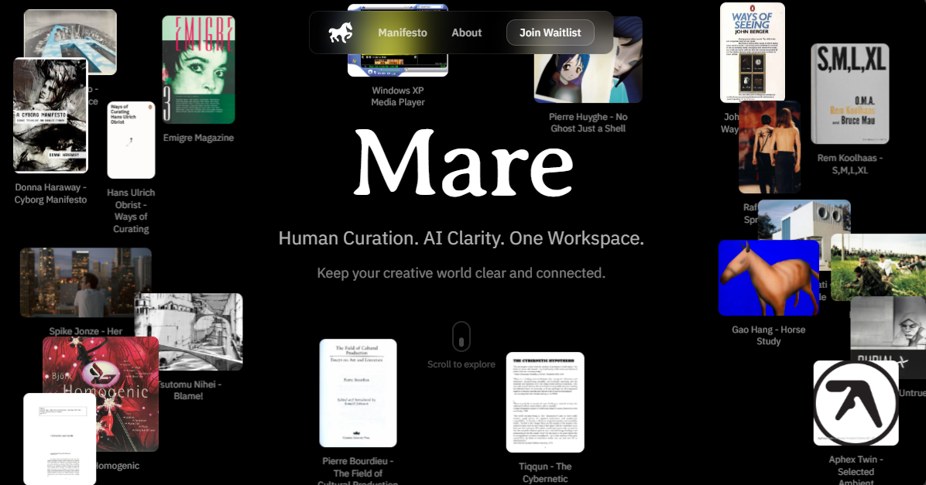Click the Rem Koolhaas - S,M,L,XL caption
The height and width of the screenshot is (485, 926).
pos(850,164)
